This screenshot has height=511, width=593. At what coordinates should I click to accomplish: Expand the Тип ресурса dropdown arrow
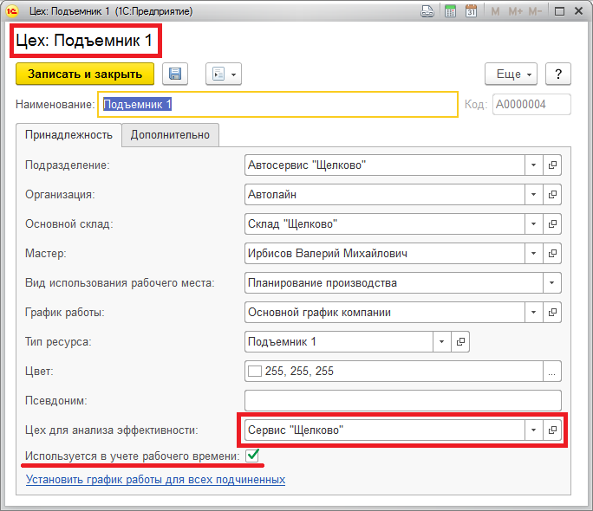[x=442, y=342]
